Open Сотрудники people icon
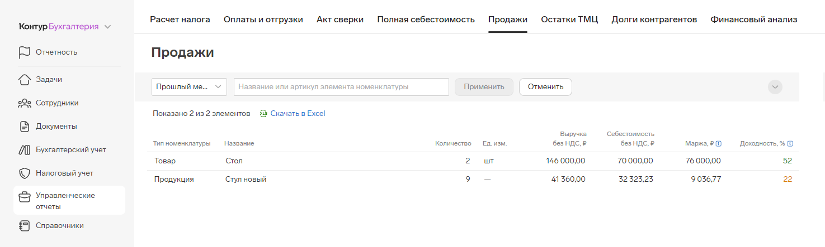Image resolution: width=825 pixels, height=247 pixels. 24,103
